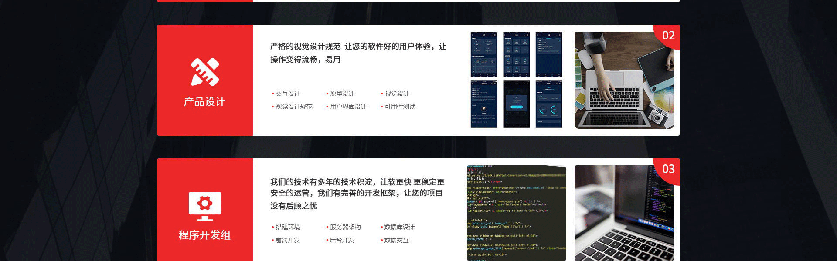Select the 程序开发组 heading
The image size is (837, 261).
(204, 235)
